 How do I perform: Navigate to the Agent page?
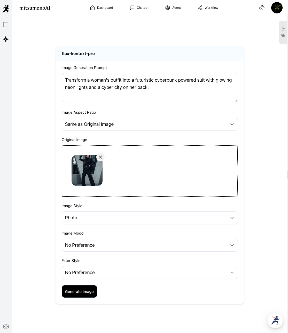(x=173, y=8)
